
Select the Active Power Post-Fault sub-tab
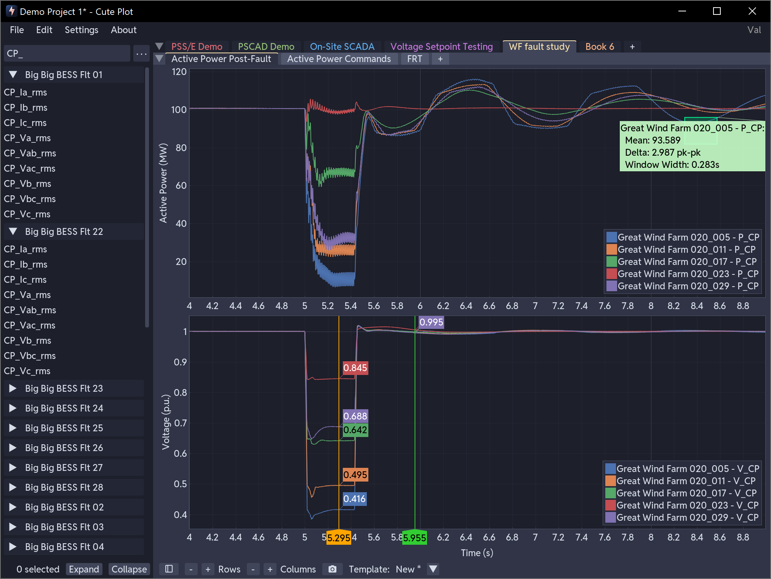221,59
